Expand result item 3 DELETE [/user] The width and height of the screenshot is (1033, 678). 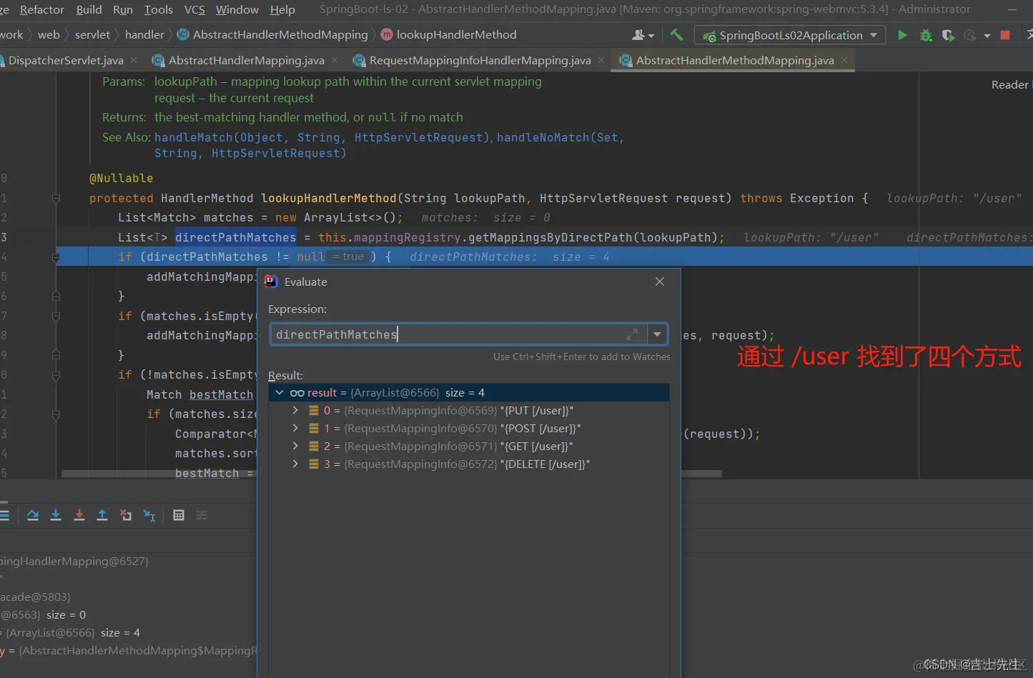pos(295,464)
